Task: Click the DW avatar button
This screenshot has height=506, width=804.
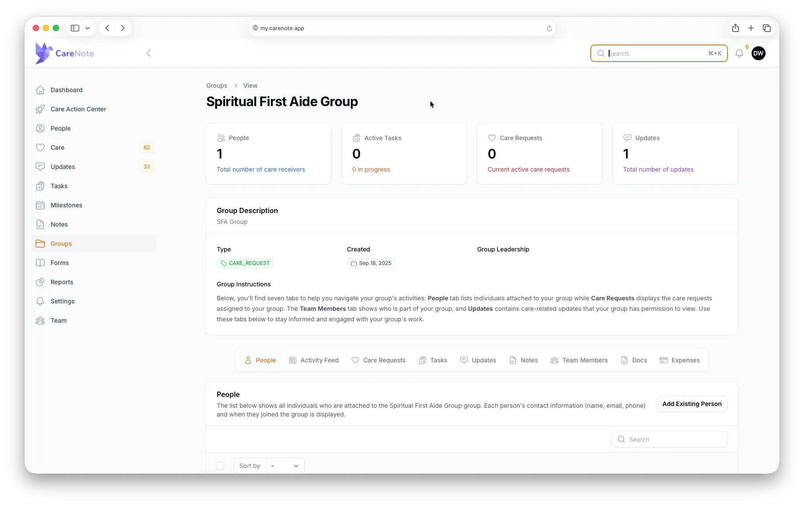Action: (x=758, y=53)
